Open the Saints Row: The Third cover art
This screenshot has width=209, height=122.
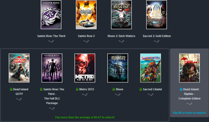51,15
